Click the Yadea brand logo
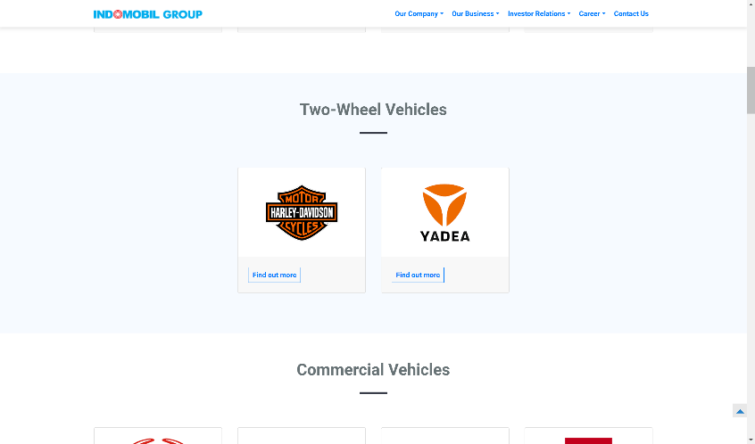This screenshot has height=444, width=755. (x=445, y=212)
